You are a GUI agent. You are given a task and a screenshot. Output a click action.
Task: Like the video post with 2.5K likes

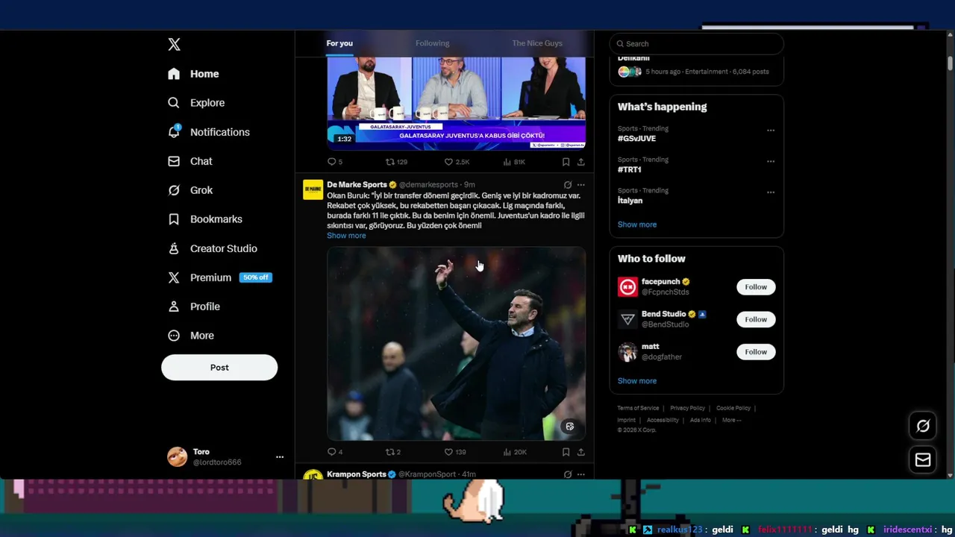pyautogui.click(x=457, y=162)
